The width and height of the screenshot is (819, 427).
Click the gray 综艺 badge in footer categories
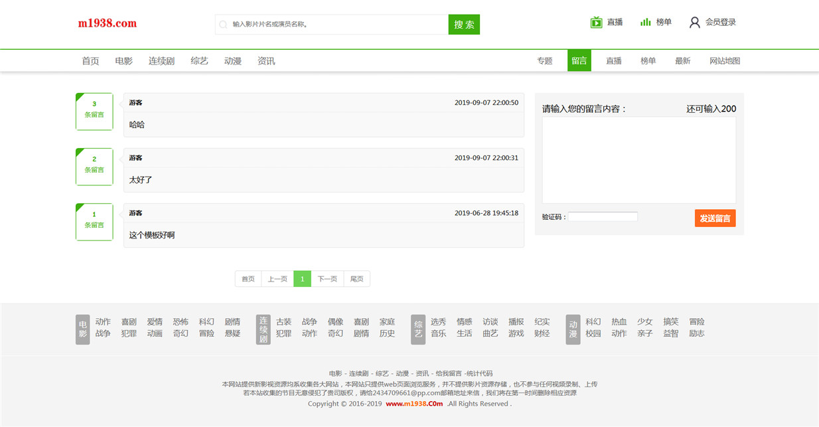418,329
